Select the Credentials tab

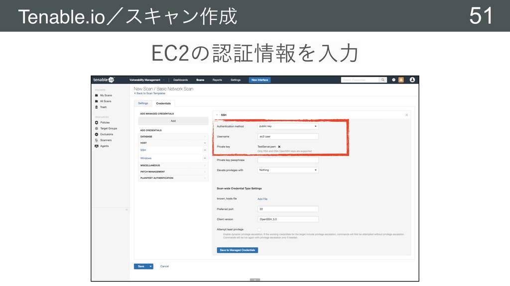[163, 103]
